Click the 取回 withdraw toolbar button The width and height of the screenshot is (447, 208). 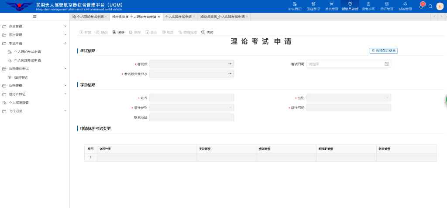(168, 32)
